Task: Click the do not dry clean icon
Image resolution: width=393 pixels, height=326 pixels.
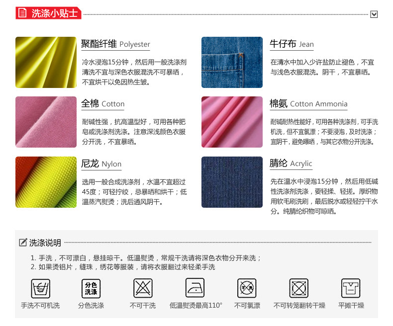Action: [143, 288]
